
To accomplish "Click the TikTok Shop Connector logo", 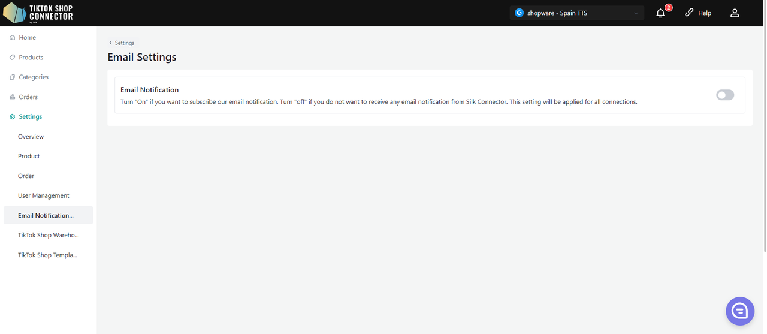I will click(38, 13).
